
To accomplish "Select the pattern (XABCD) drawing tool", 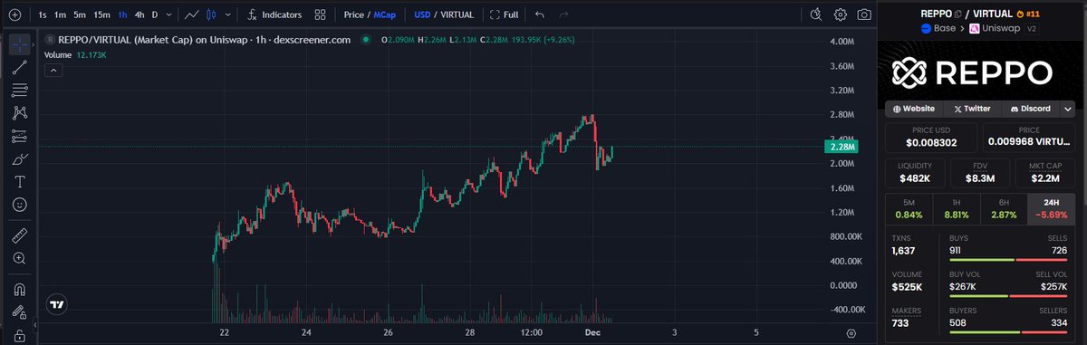I will tap(20, 113).
